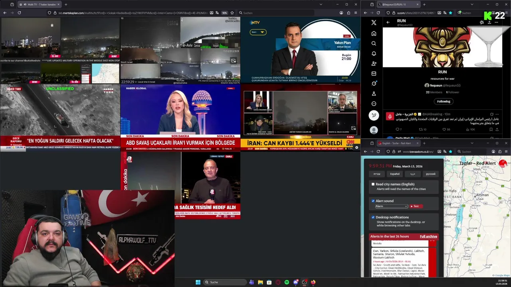Image resolution: width=511 pixels, height=287 pixels.
Task: Open the Grok icon in X sidebar
Action: point(374,83)
